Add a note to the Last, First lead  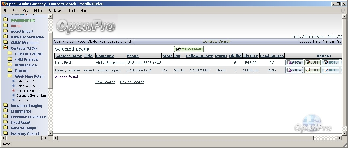(330, 62)
